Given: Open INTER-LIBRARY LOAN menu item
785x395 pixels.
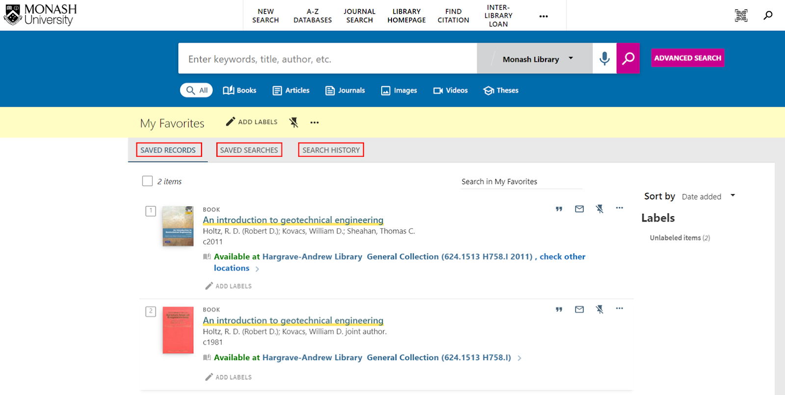Looking at the screenshot, I should 498,16.
